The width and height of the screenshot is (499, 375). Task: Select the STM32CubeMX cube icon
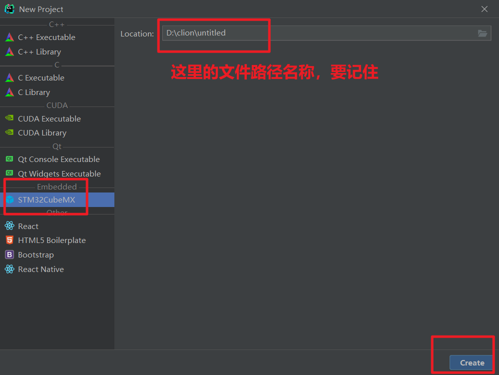click(x=10, y=199)
